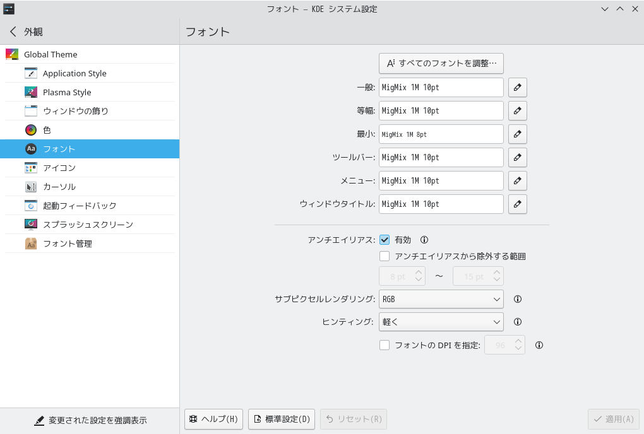Click the 適用(A) button

614,419
